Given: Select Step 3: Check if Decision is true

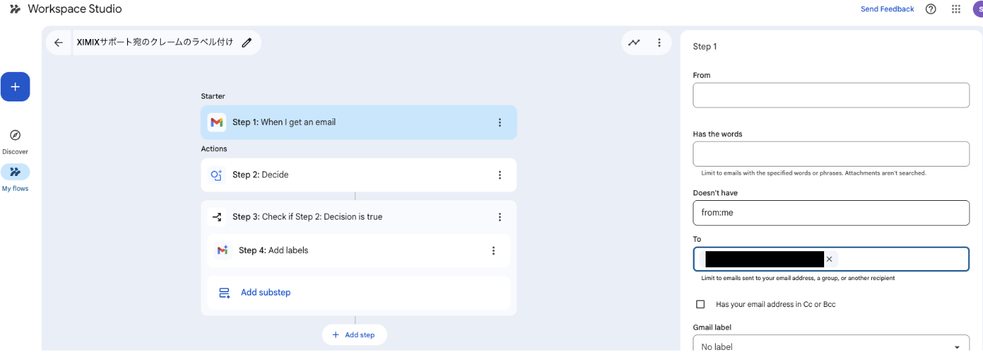Looking at the screenshot, I should 307,217.
